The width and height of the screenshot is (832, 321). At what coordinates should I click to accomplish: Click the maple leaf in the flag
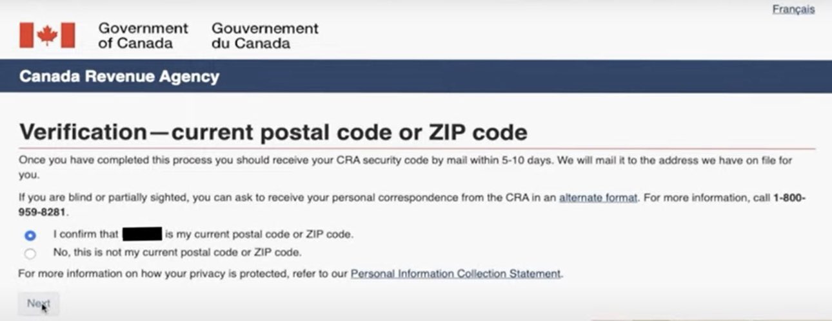click(47, 35)
